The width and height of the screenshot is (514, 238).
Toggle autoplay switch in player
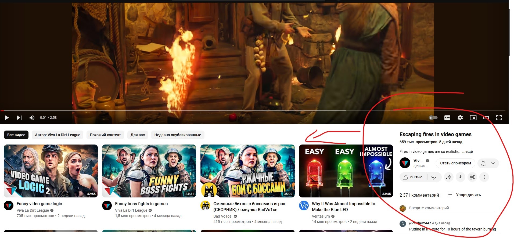(433, 118)
